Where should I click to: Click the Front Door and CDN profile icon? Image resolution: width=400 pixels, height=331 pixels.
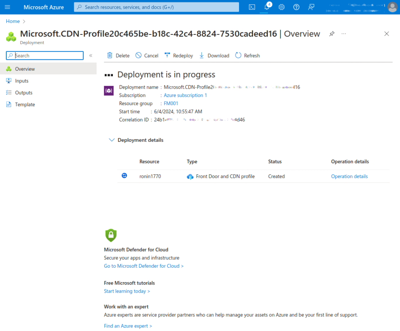click(x=190, y=177)
